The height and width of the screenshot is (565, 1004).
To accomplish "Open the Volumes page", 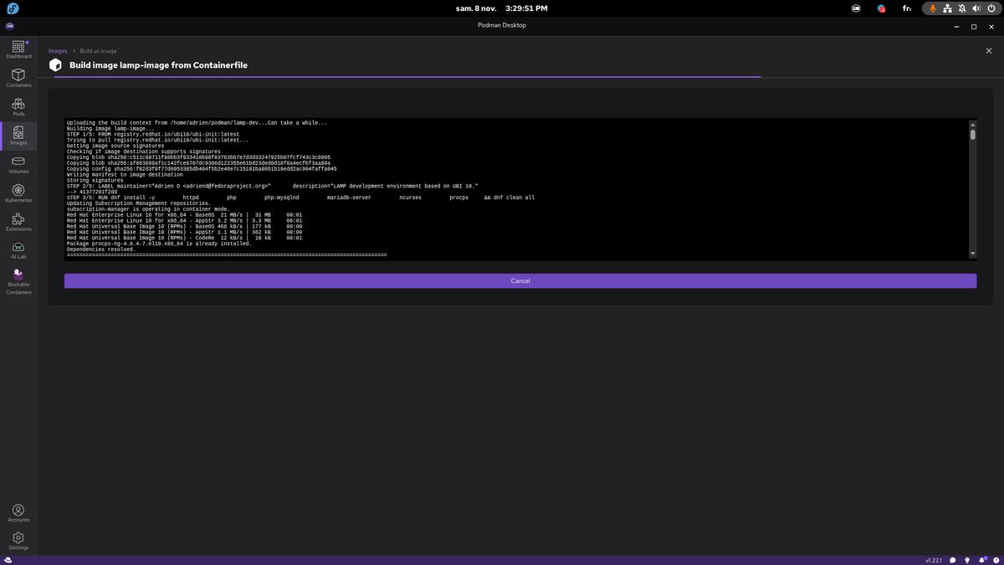I will pyautogui.click(x=18, y=165).
